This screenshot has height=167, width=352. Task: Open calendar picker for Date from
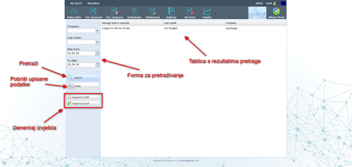pos(97,53)
